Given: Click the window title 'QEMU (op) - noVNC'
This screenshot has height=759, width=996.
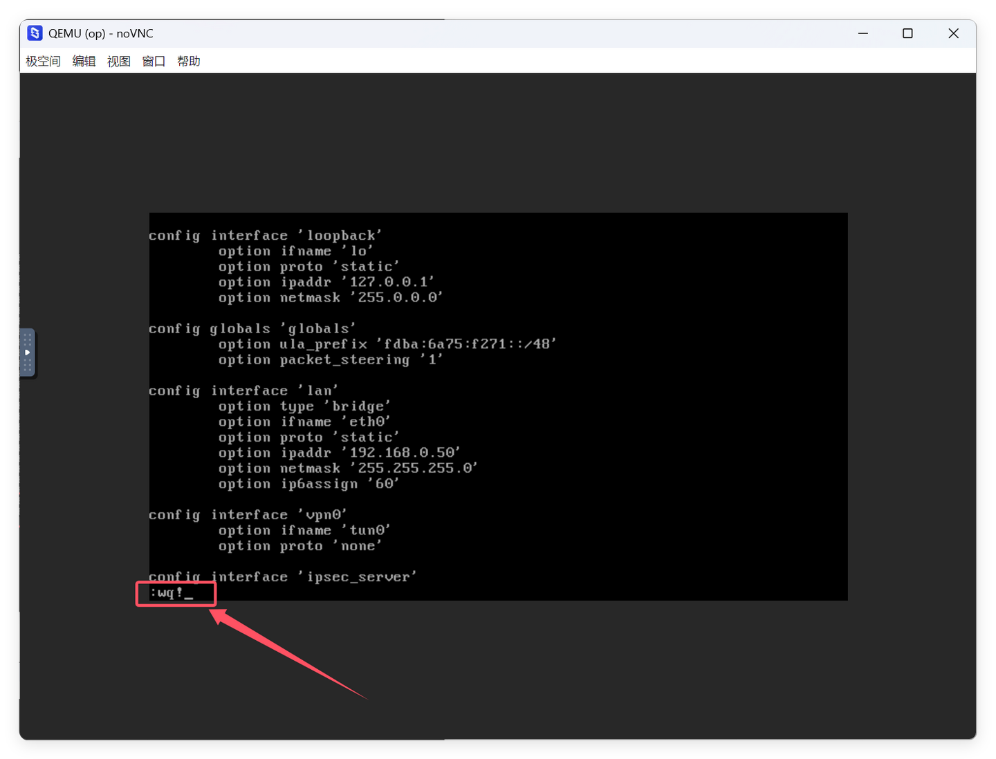Looking at the screenshot, I should pyautogui.click(x=101, y=33).
